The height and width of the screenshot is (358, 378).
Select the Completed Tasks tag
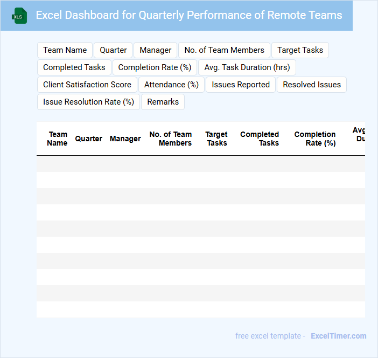[74, 67]
